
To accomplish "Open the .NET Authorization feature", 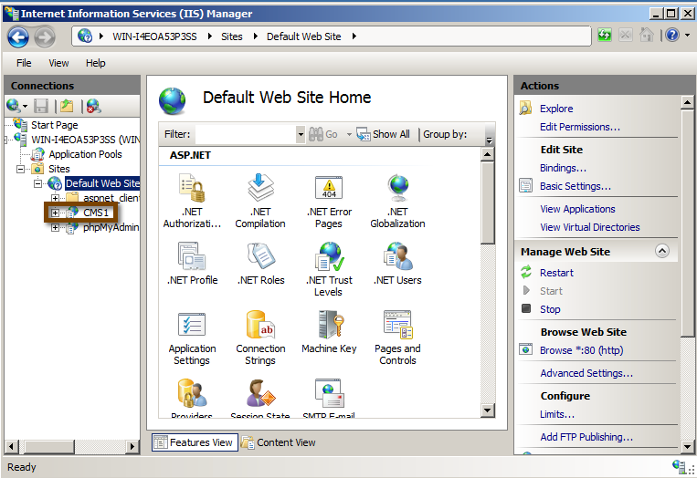I will click(x=192, y=201).
